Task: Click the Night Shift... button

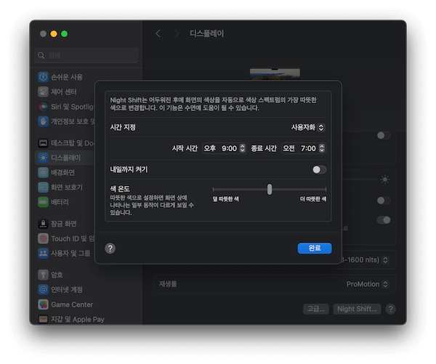Action: pyautogui.click(x=357, y=309)
